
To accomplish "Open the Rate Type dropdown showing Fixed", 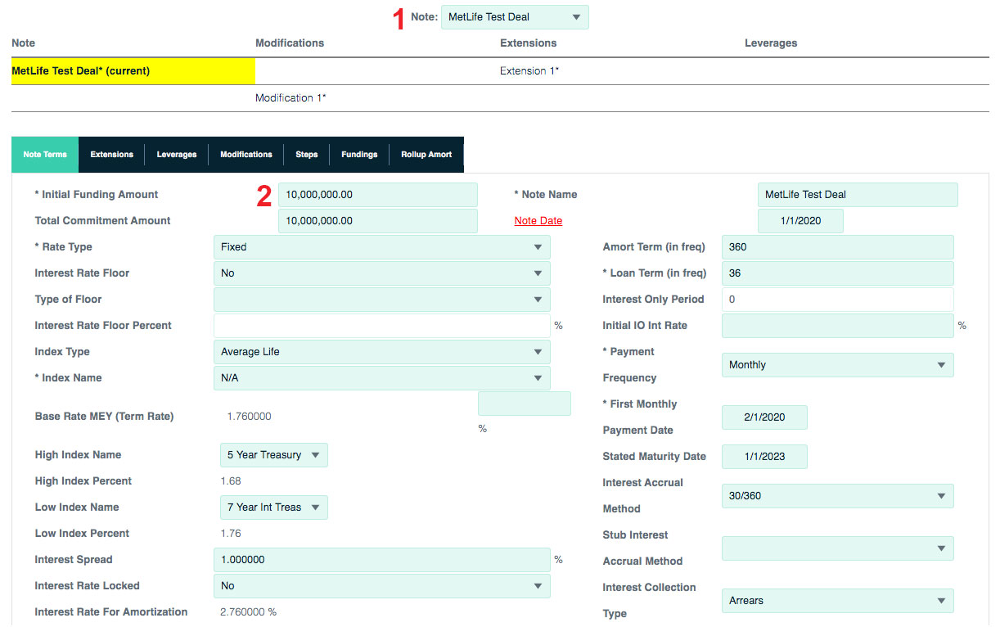I will point(382,247).
